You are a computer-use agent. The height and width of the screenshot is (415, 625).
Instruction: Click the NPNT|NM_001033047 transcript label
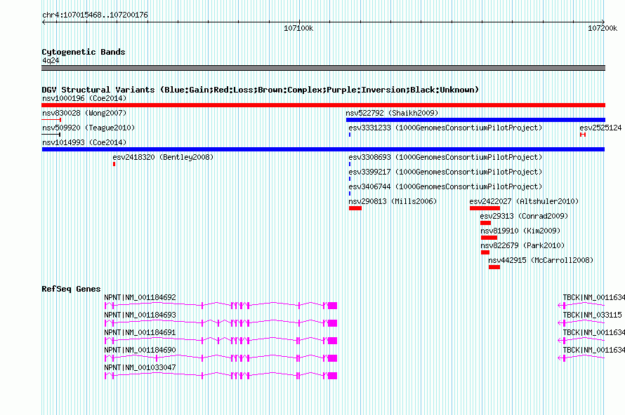tap(140, 367)
